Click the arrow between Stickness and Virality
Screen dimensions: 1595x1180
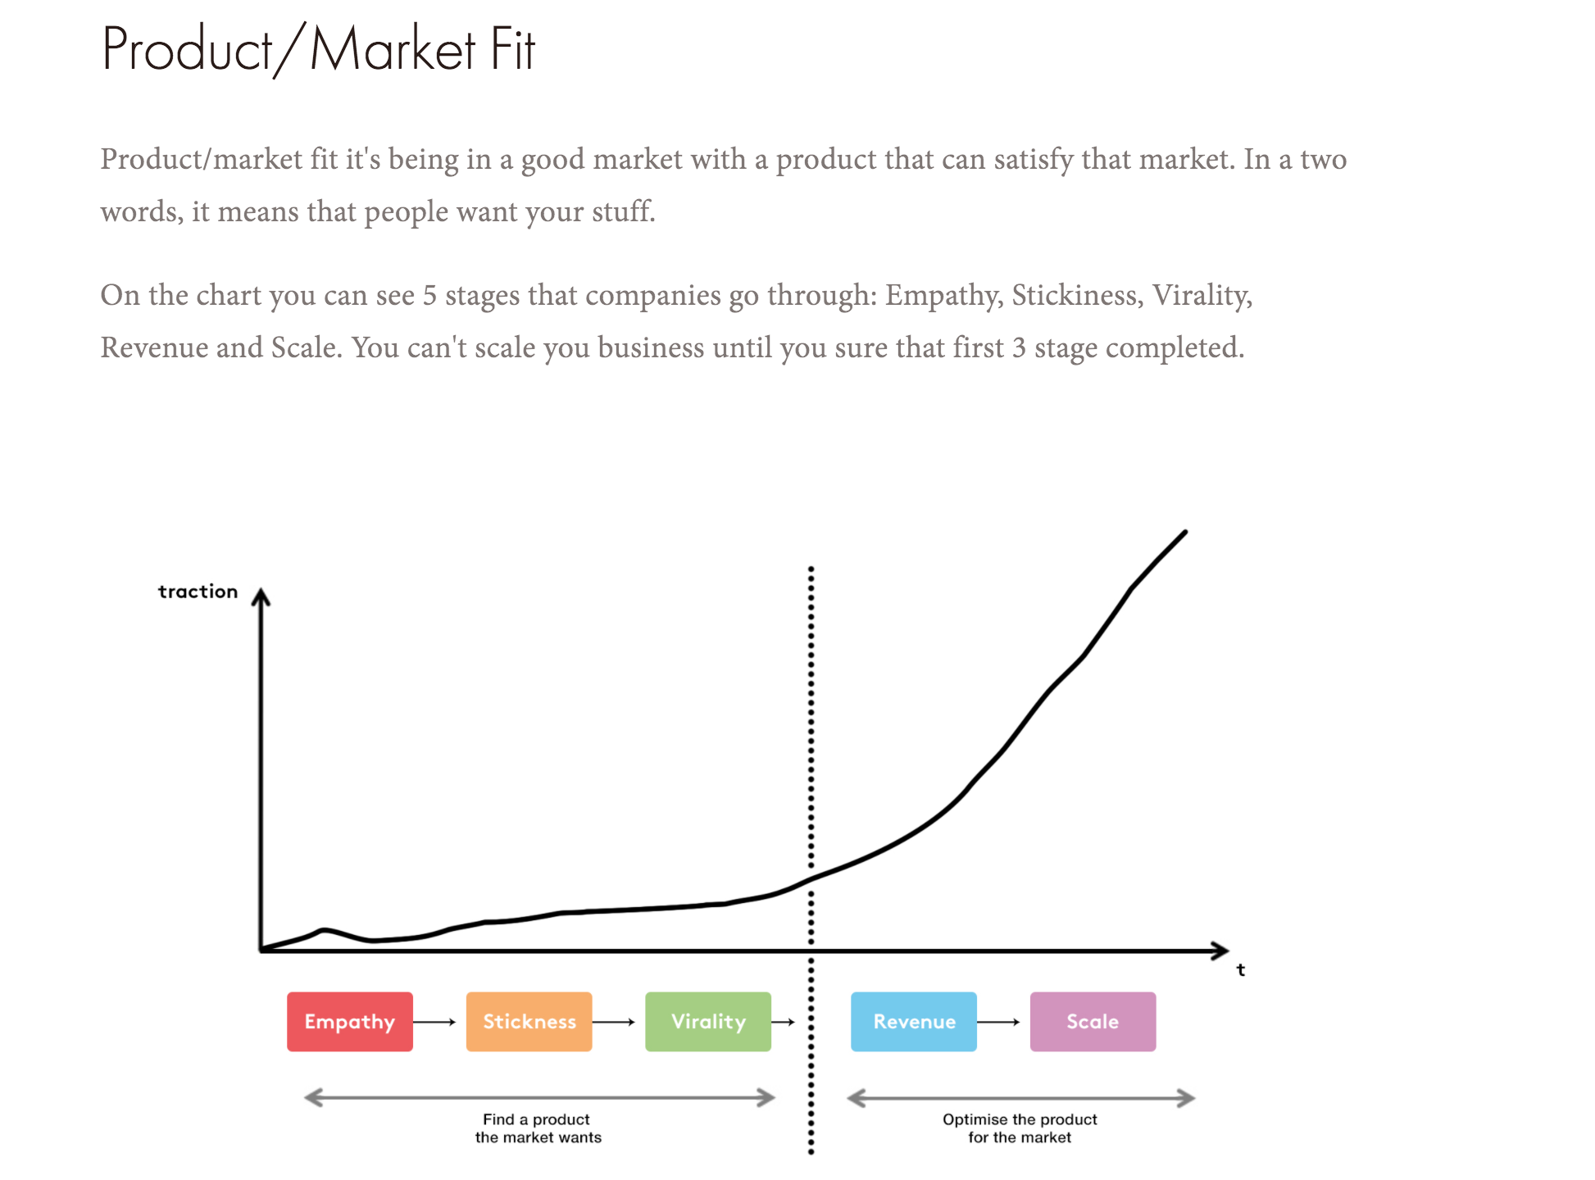point(614,1022)
